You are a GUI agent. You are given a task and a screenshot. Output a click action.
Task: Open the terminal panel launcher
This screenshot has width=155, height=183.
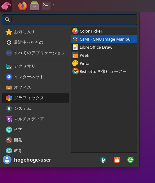[46, 6]
